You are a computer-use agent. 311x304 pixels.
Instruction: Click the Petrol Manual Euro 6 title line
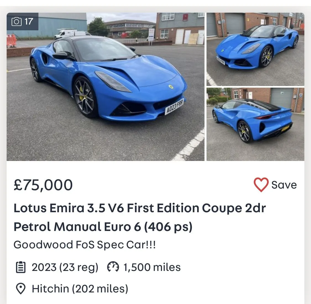103,227
